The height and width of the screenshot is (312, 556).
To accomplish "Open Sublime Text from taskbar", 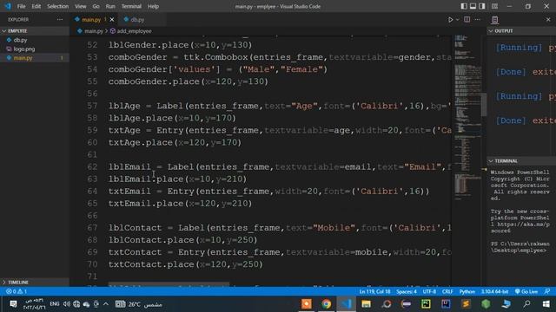I will pyautogui.click(x=466, y=304).
